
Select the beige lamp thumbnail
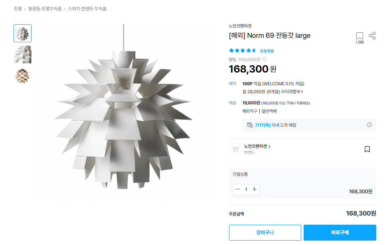(x=23, y=76)
